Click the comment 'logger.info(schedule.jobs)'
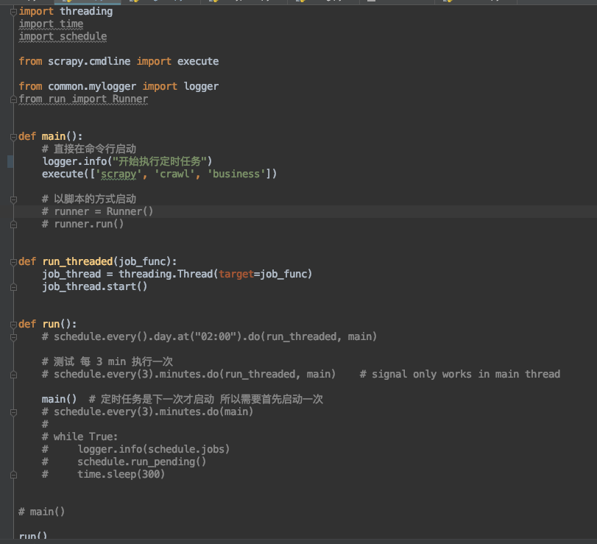This screenshot has width=597, height=544. (154, 449)
